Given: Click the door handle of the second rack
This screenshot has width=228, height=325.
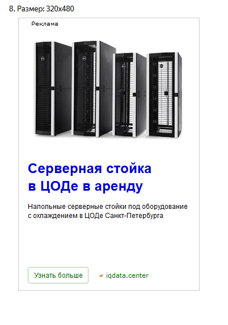Looking at the screenshot, I should coord(97,88).
